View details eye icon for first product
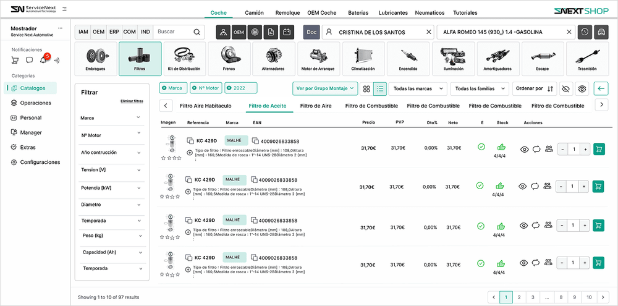Screen dimensions: 618x306 [x=524, y=149]
